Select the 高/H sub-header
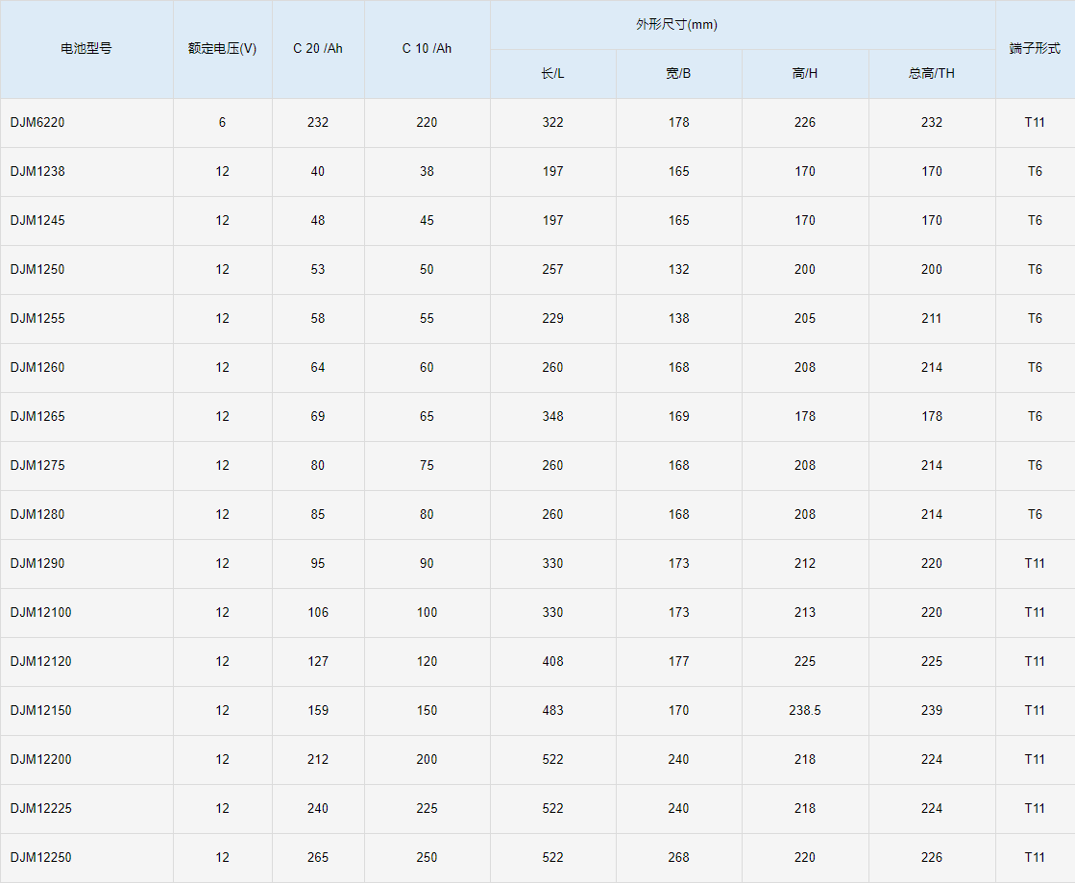This screenshot has width=1075, height=883. [805, 73]
